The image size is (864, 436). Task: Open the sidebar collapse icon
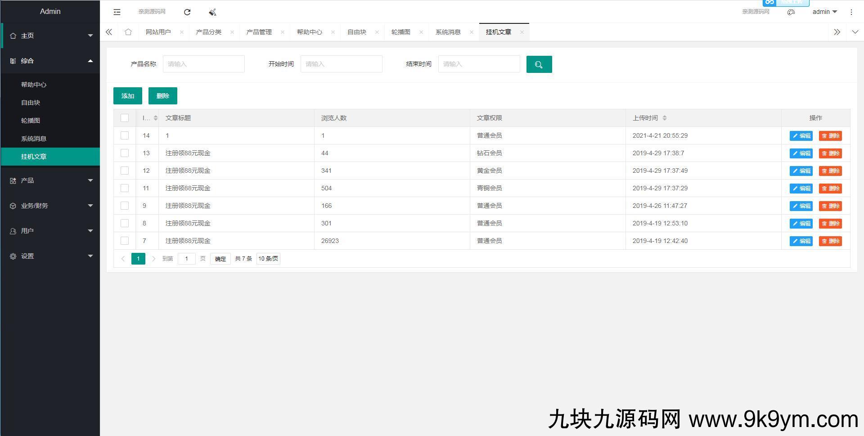point(117,12)
